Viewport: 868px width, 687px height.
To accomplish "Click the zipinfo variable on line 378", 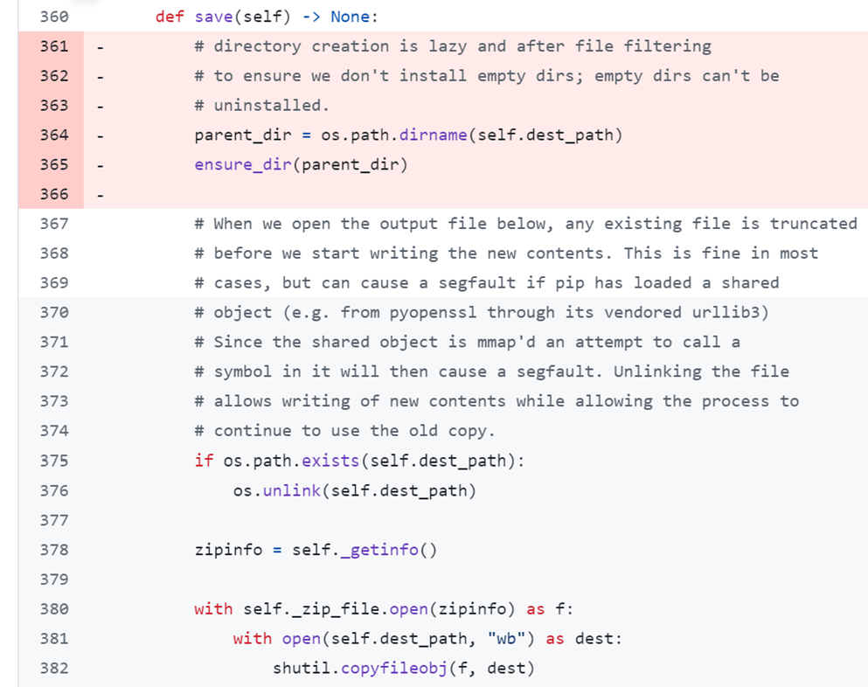I will [x=228, y=550].
